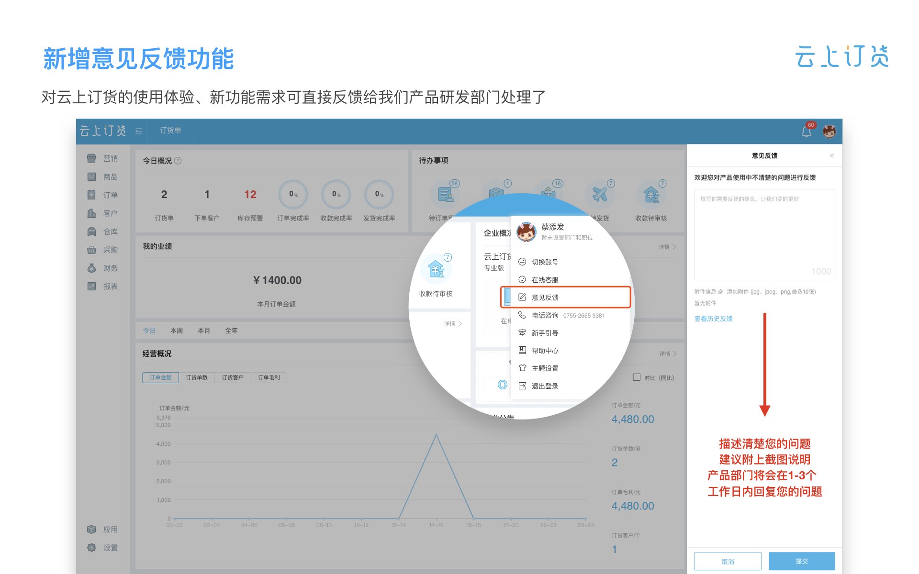Screen dimensions: 919x574
Task: Click the chart peak point at 14–16
Action: point(436,434)
